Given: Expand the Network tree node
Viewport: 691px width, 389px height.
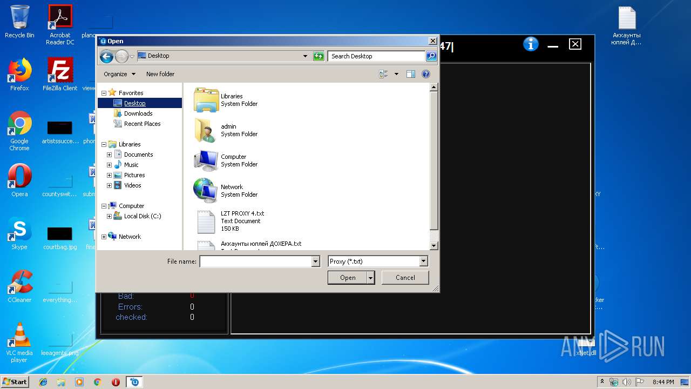Looking at the screenshot, I should 104,237.
